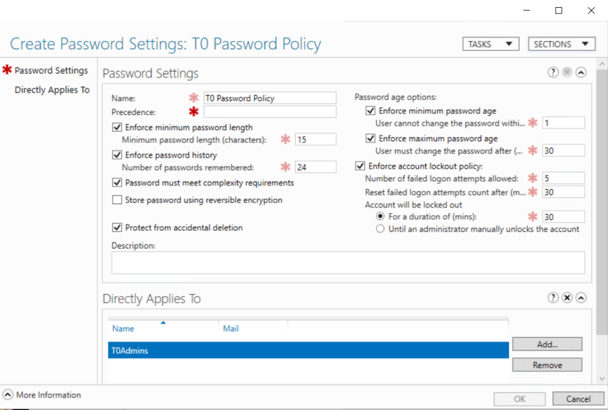Screen dimensions: 608x410
Task: Click help icon in Directly Applies To header
Action: pos(553,298)
